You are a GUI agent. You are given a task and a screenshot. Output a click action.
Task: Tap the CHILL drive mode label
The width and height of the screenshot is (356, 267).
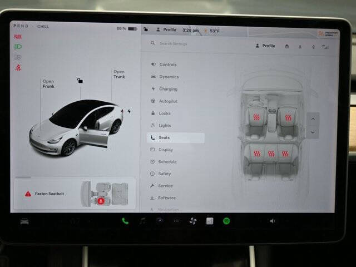coord(43,26)
